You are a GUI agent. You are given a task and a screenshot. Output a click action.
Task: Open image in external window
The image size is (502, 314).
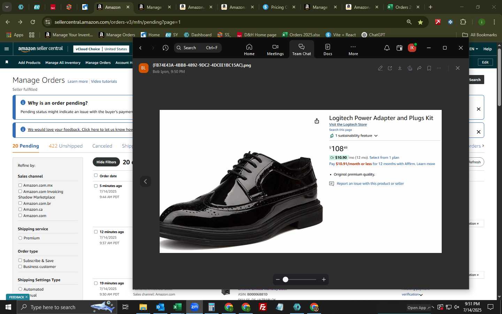[390, 68]
